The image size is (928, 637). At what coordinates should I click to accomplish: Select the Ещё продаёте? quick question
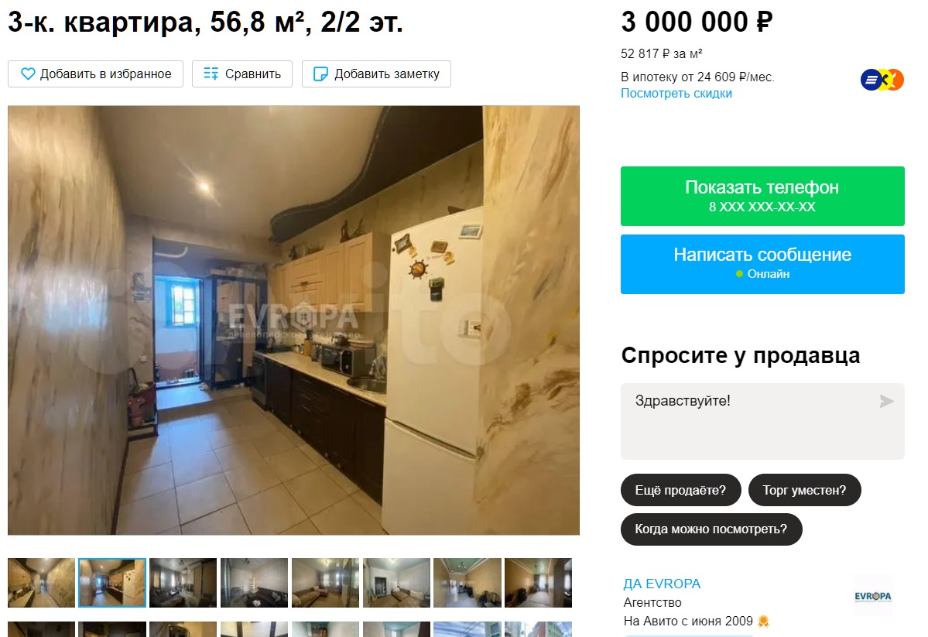point(680,490)
